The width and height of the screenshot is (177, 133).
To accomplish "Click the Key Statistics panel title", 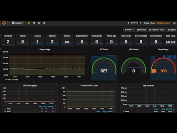I will [148, 85].
